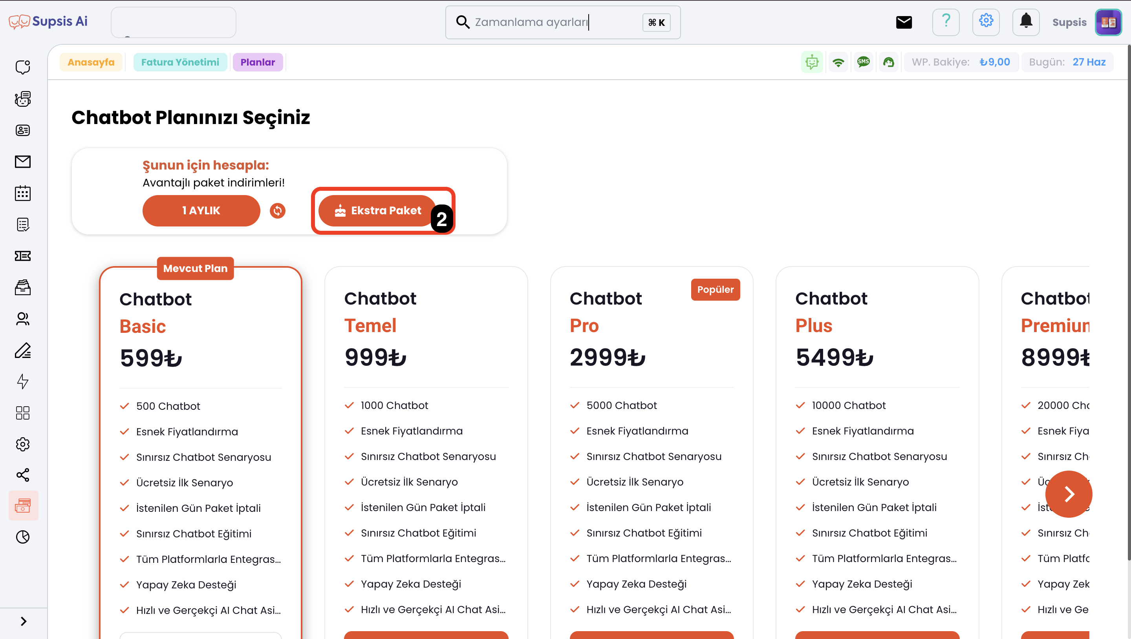Click the SMS status icon
Image resolution: width=1131 pixels, height=639 pixels.
(x=863, y=62)
